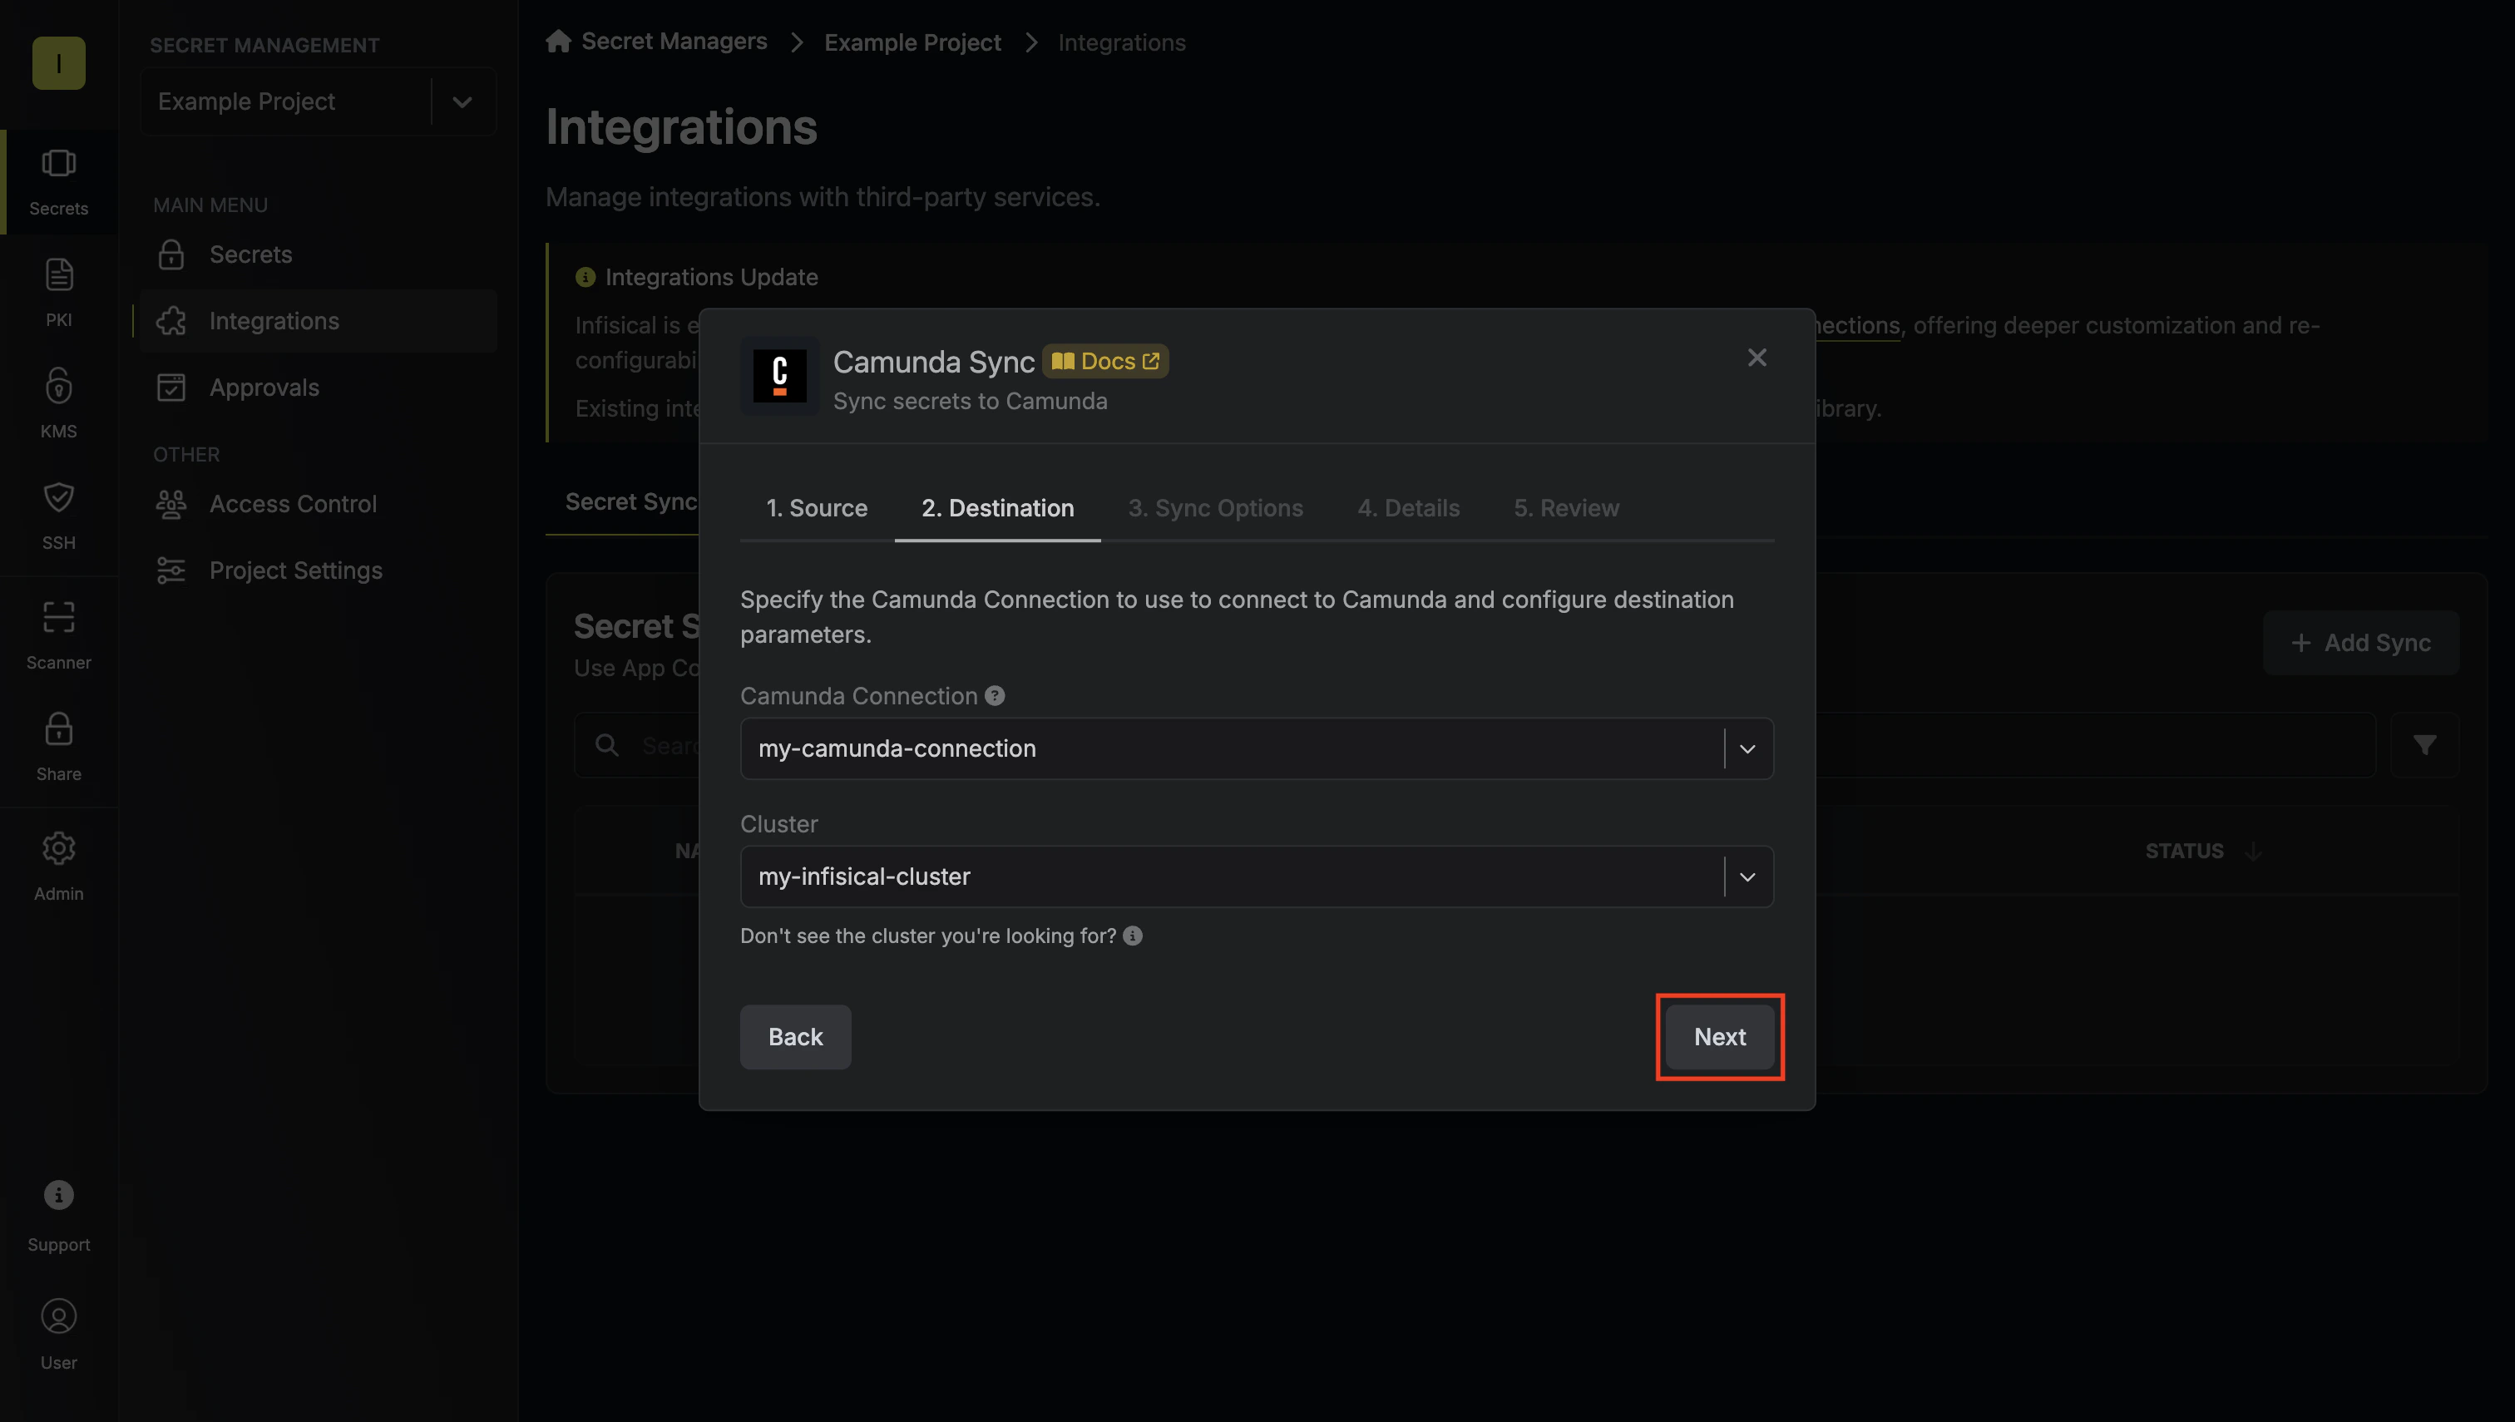Expand the Example Project selector dropdown
This screenshot has height=1422, width=2515.
[x=463, y=101]
